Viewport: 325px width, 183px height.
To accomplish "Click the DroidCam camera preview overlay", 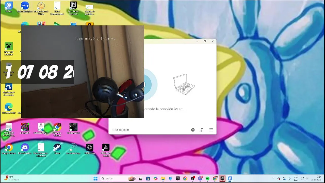I will pos(83,72).
